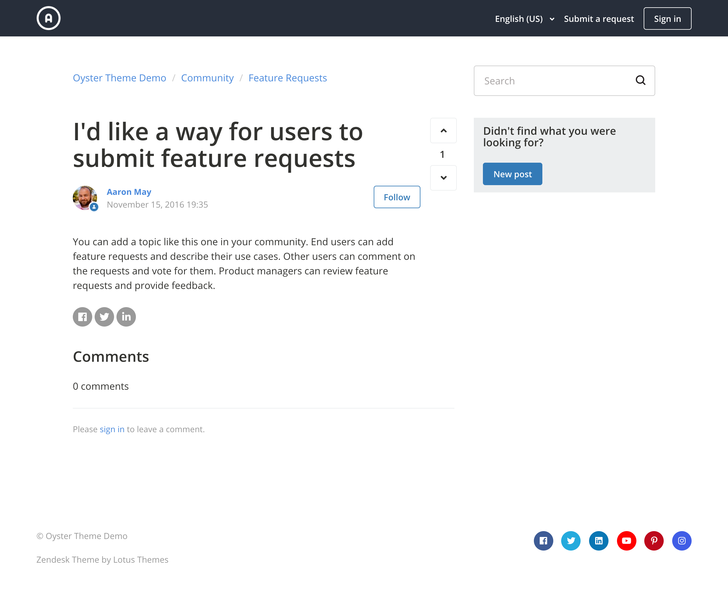Click the New post button
The image size is (728, 607).
pos(512,174)
